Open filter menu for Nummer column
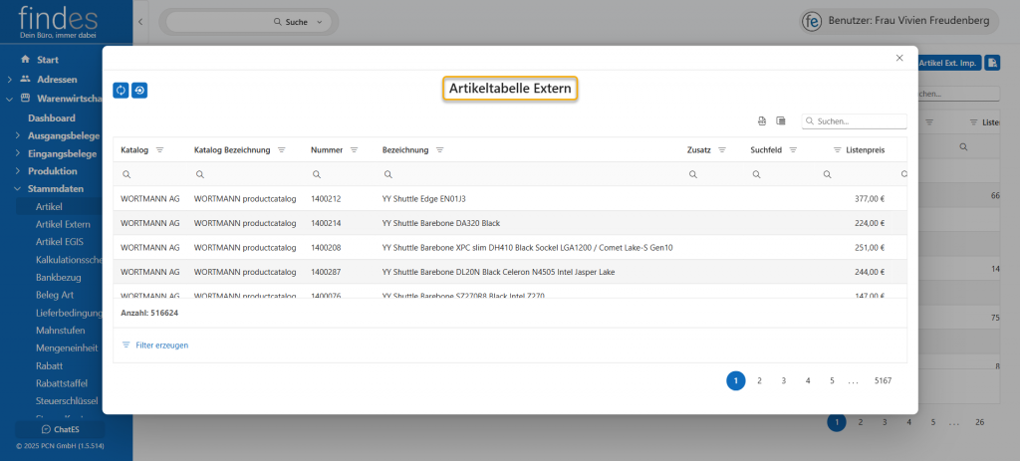The height and width of the screenshot is (461, 1020). (x=354, y=150)
